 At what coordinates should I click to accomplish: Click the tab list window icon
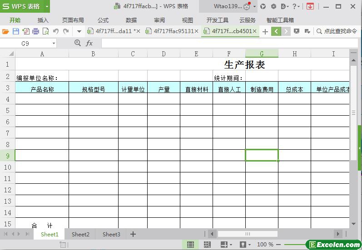[x=307, y=31]
